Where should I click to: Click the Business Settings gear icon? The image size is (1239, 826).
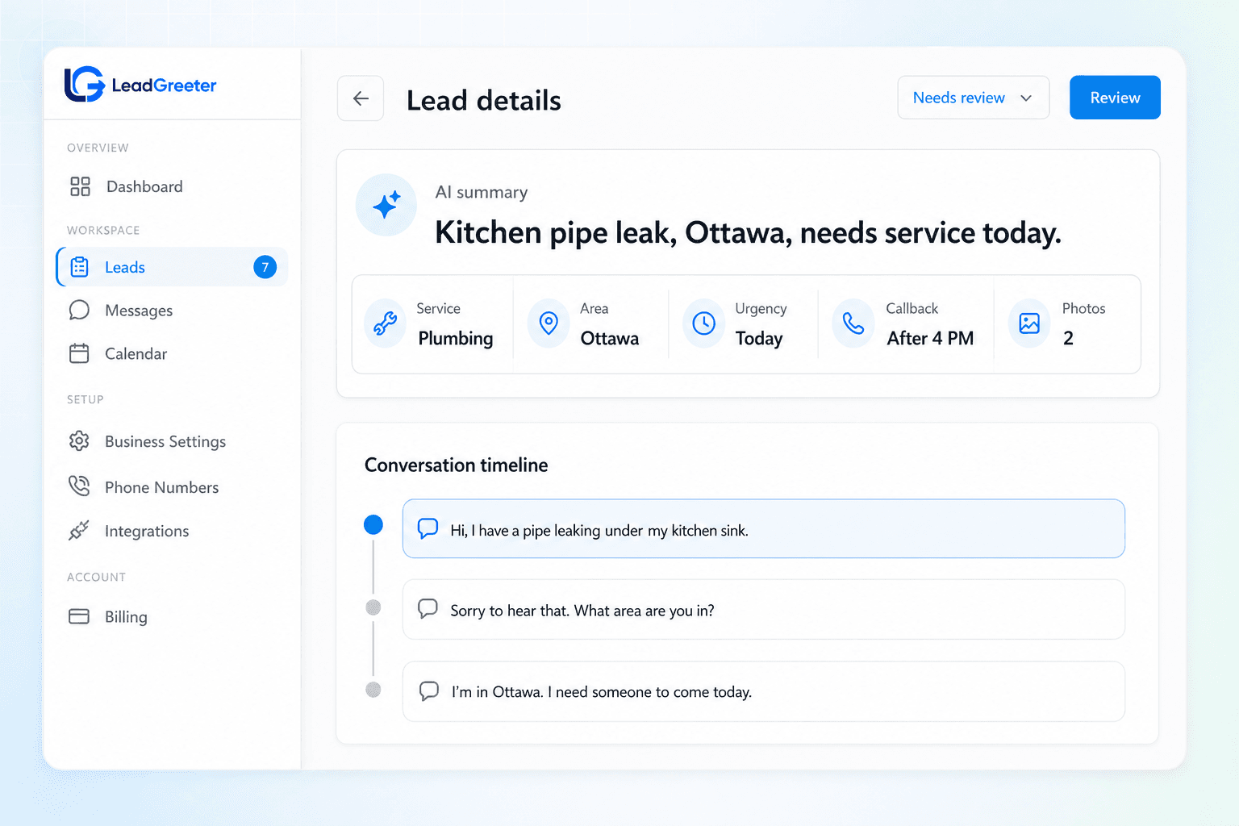(79, 441)
